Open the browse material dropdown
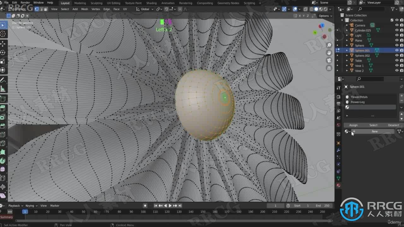The height and width of the screenshot is (227, 404). click(348, 131)
